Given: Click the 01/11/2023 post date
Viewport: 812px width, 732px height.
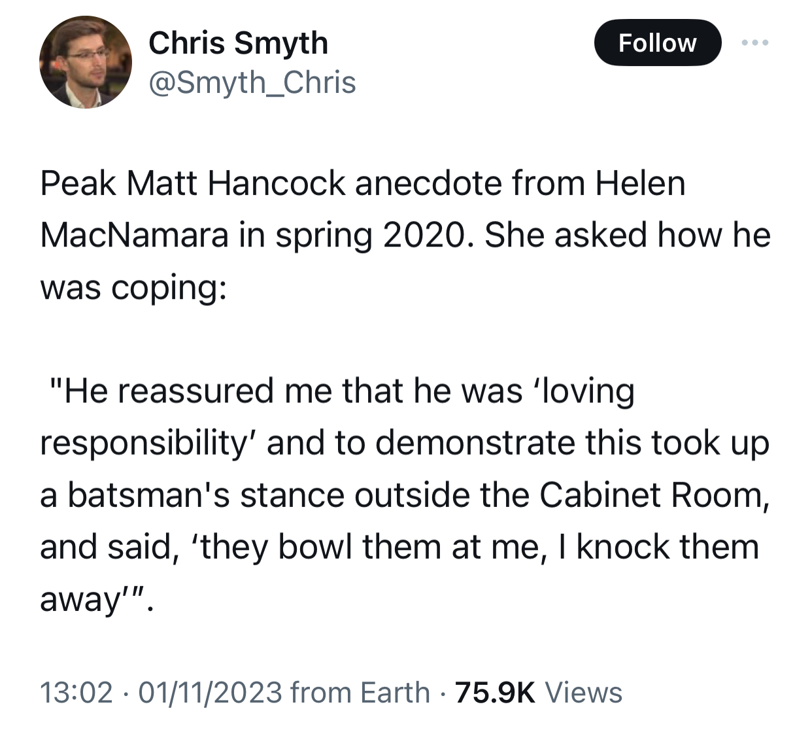Looking at the screenshot, I should [x=210, y=693].
